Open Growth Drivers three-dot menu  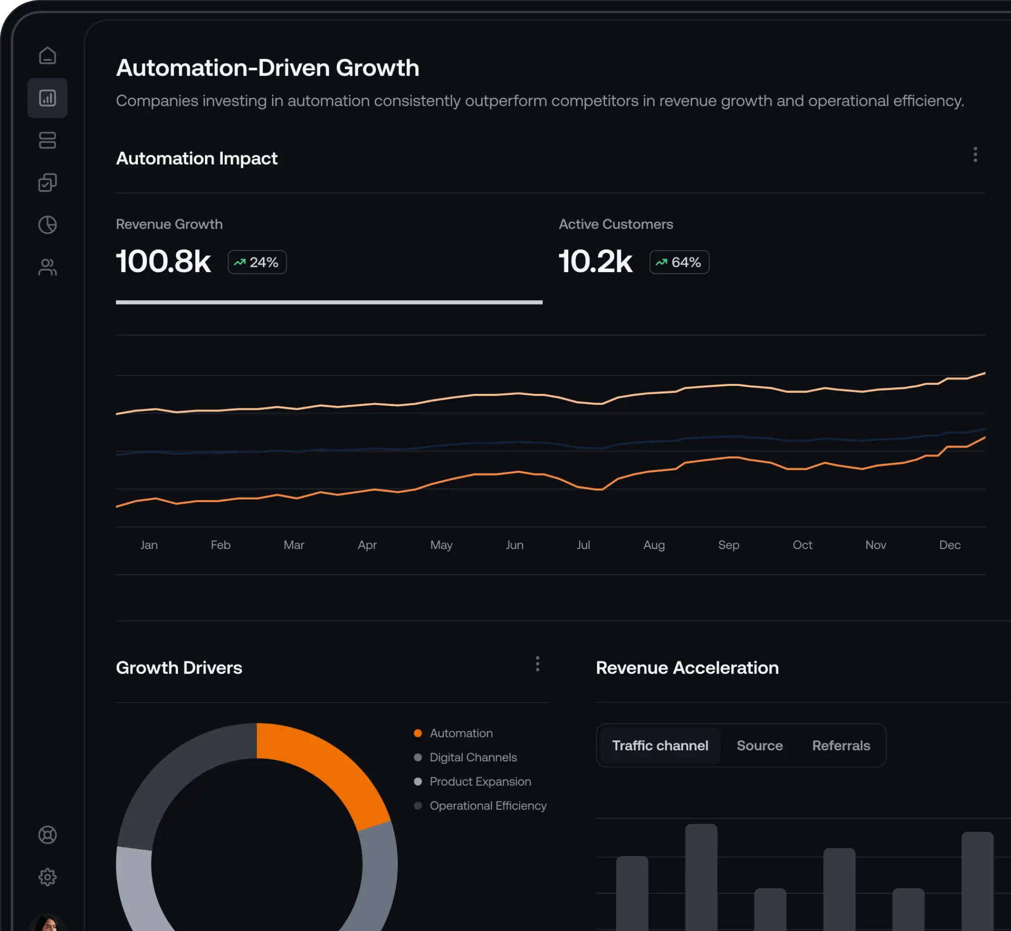click(537, 664)
